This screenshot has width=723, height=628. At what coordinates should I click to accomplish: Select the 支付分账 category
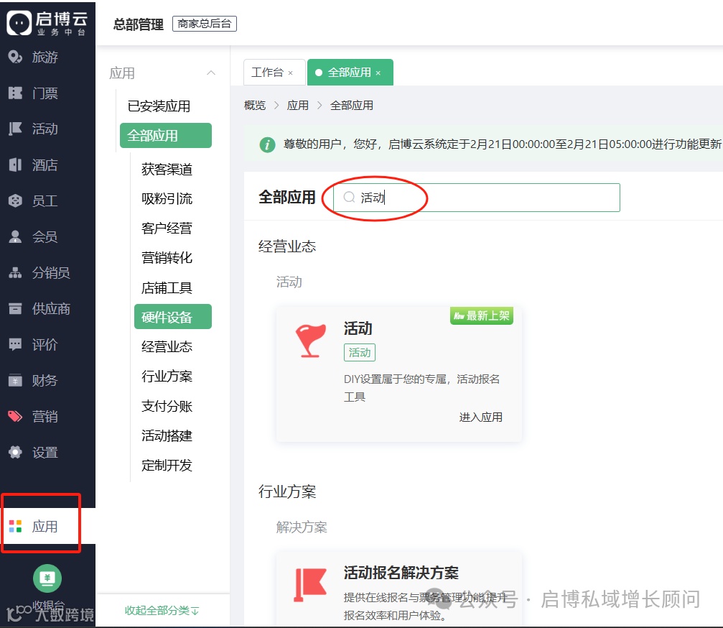(x=167, y=406)
